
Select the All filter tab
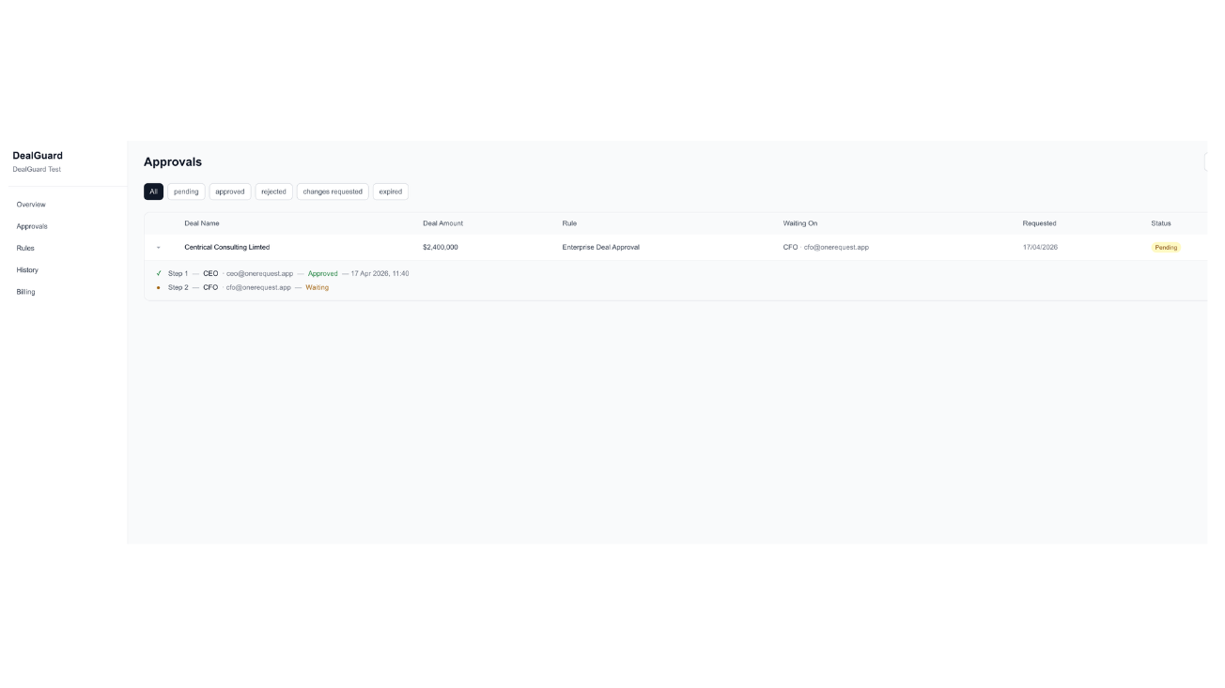coord(153,191)
